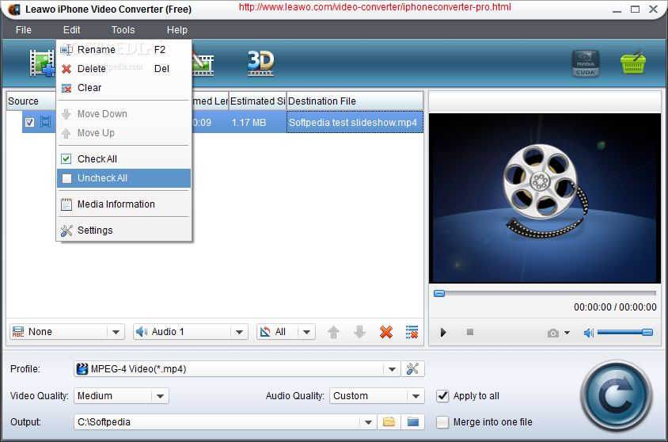This screenshot has height=442, width=668.
Task: Open profile settings wrench icon
Action: click(x=412, y=368)
